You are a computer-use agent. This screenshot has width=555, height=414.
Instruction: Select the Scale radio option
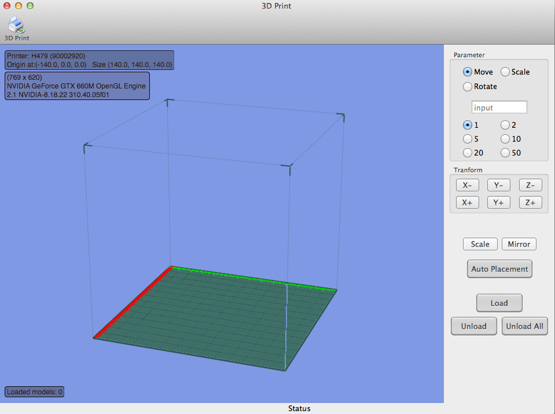505,72
